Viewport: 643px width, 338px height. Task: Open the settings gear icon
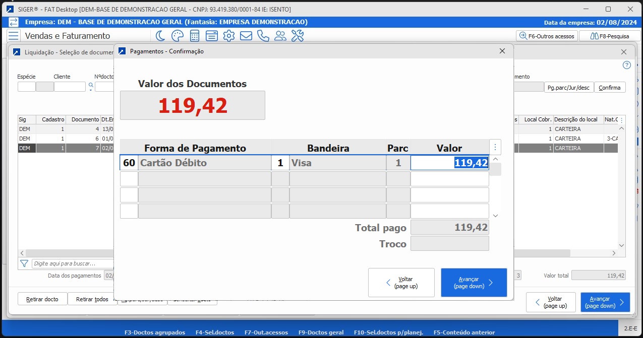[x=229, y=36]
